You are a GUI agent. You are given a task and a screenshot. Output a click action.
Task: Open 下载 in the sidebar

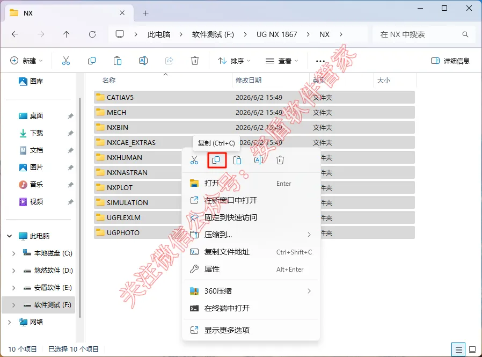[x=36, y=133]
